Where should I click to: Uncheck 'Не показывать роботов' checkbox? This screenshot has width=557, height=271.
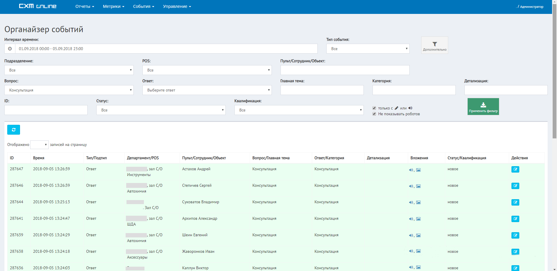click(x=374, y=114)
